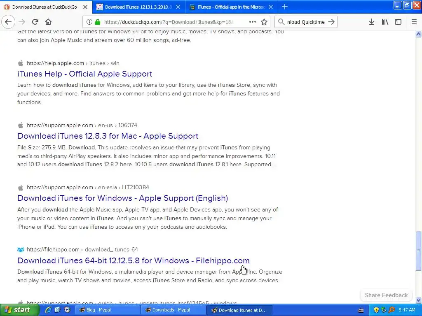This screenshot has width=422, height=316.
Task: Open iTunes Help - Official Apple Support result
Action: [85, 74]
